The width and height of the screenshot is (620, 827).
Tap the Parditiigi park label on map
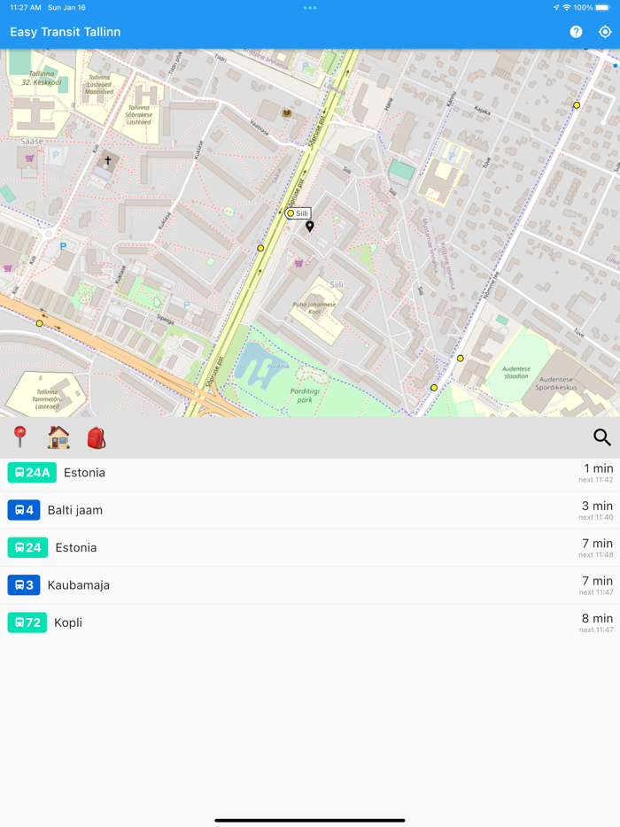tap(305, 396)
